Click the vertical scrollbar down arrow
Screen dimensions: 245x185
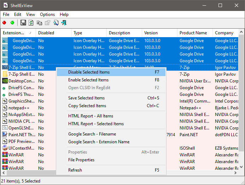241,167
